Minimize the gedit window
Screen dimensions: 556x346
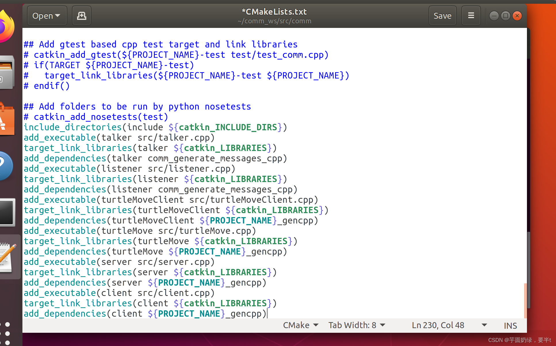point(494,16)
